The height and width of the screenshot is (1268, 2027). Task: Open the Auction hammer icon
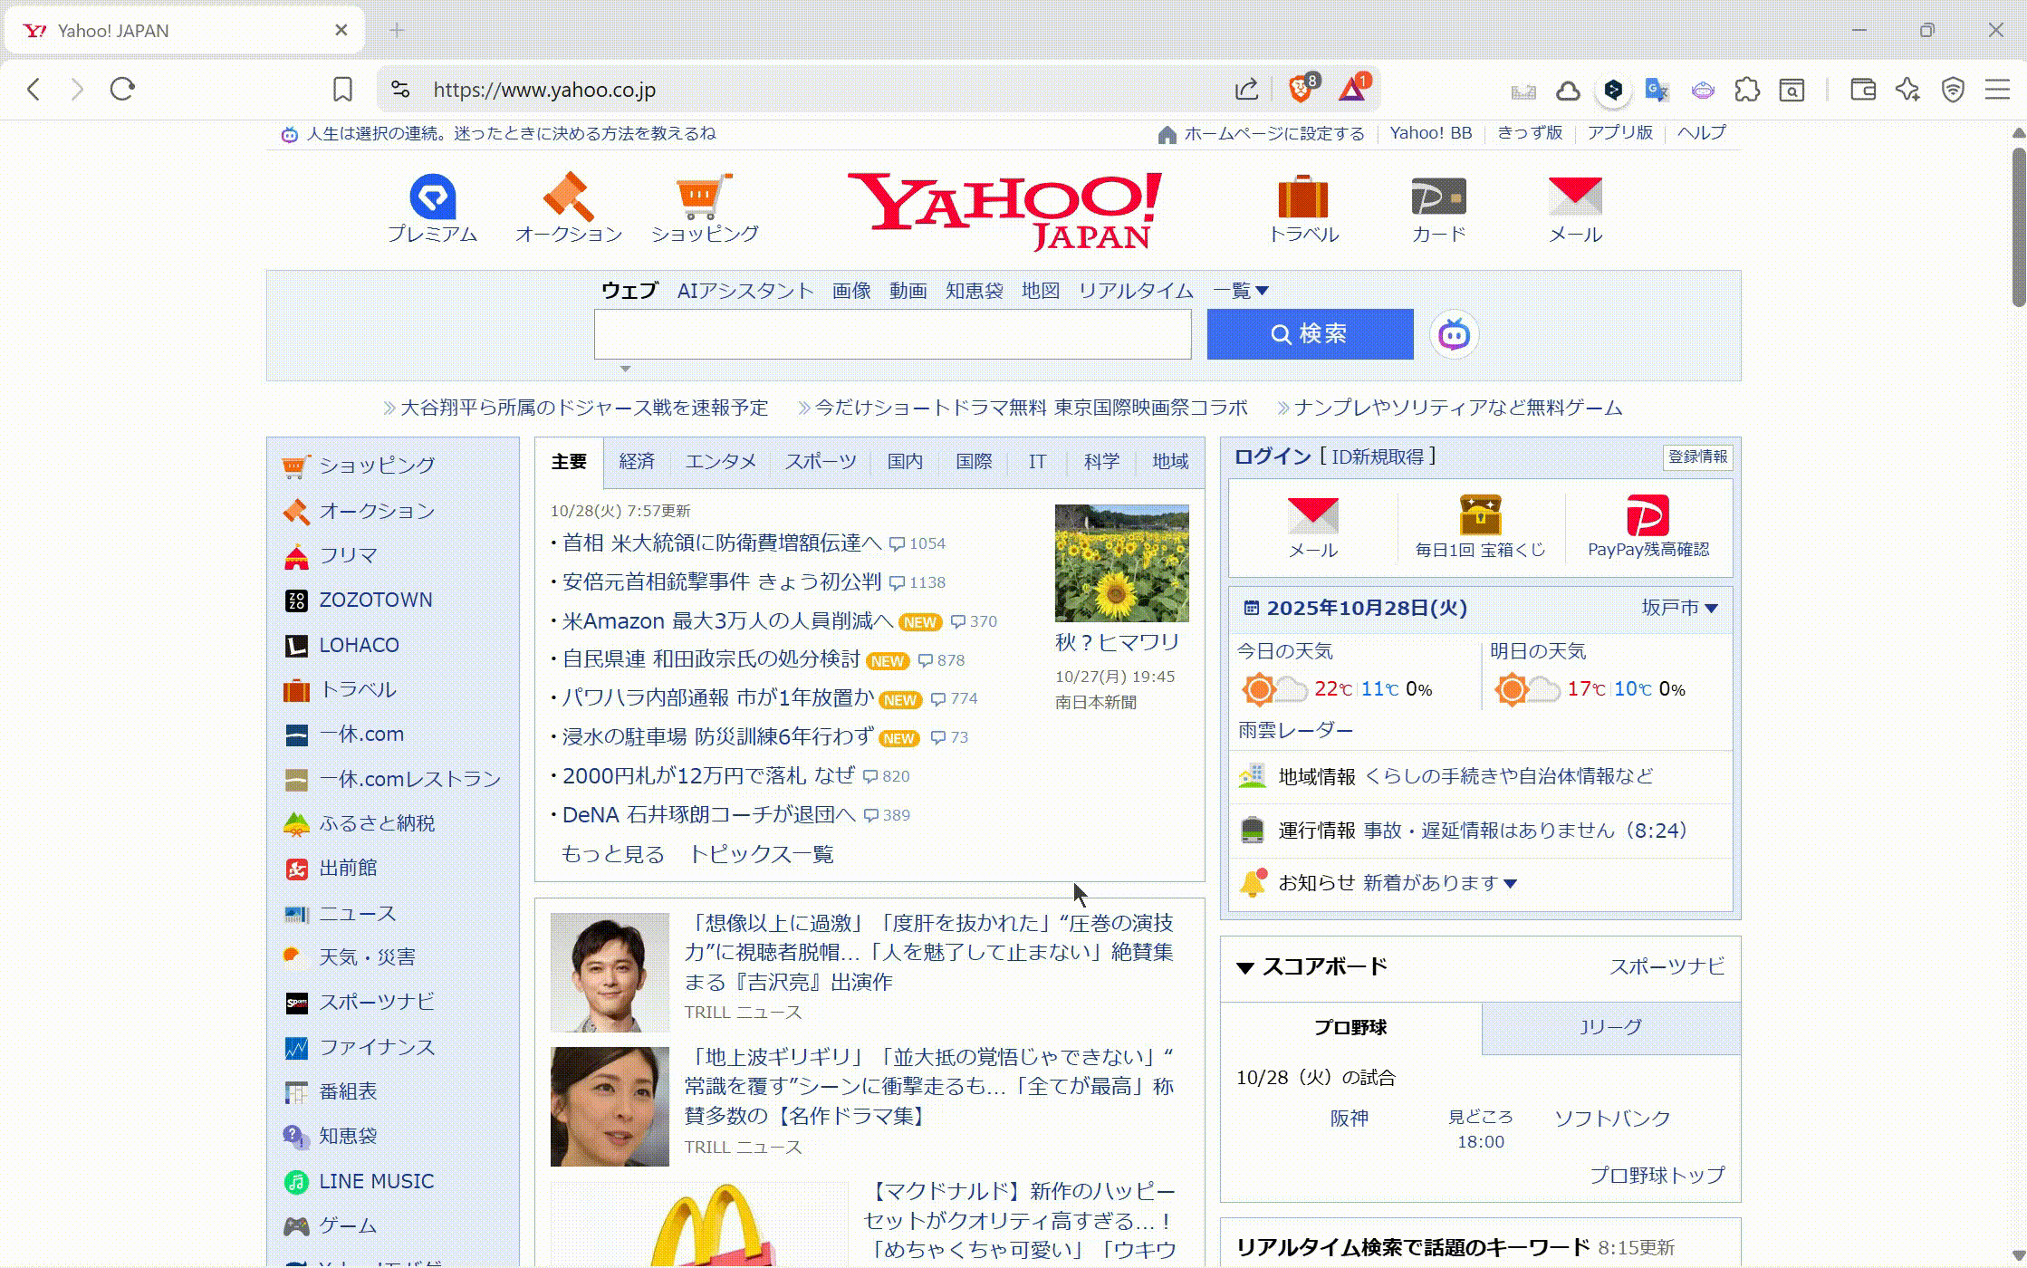[568, 197]
